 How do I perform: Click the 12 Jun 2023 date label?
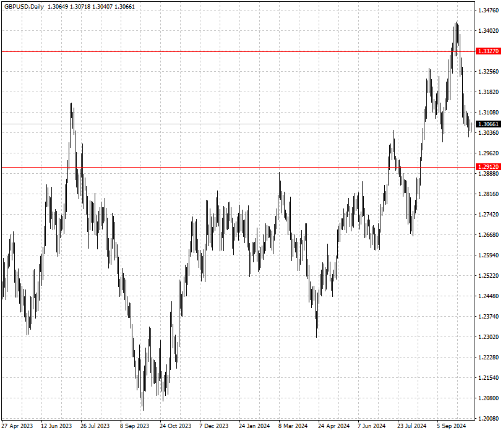coord(56,426)
